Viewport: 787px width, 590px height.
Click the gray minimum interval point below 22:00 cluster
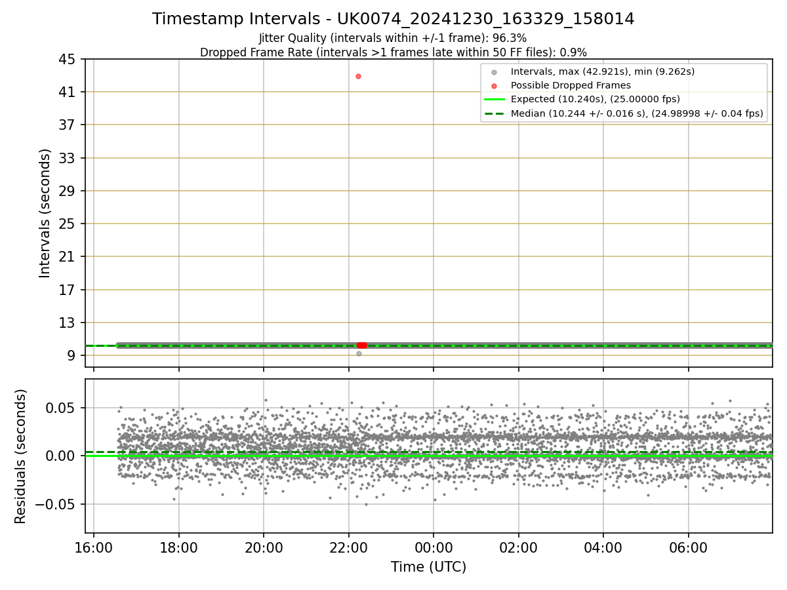(359, 353)
